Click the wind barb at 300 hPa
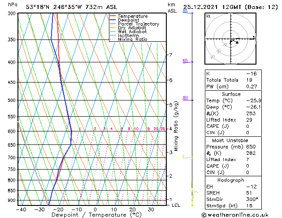 pyautogui.click(x=187, y=12)
